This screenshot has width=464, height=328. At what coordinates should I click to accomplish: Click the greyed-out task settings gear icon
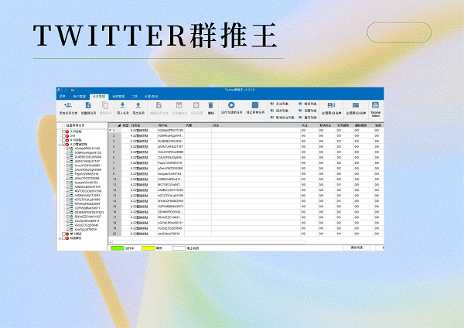(196, 105)
